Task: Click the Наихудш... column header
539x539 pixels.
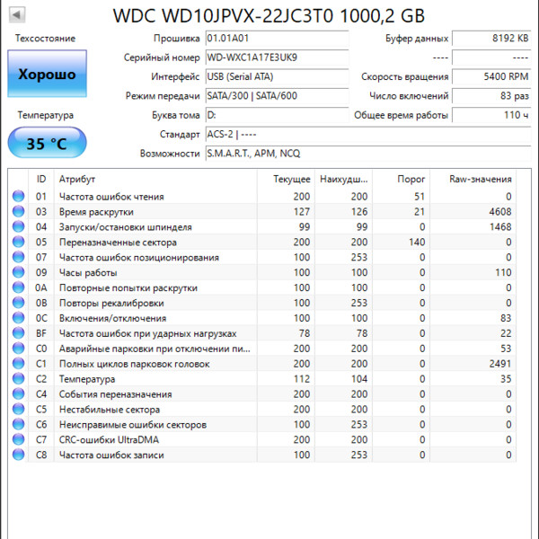Action: [343, 179]
